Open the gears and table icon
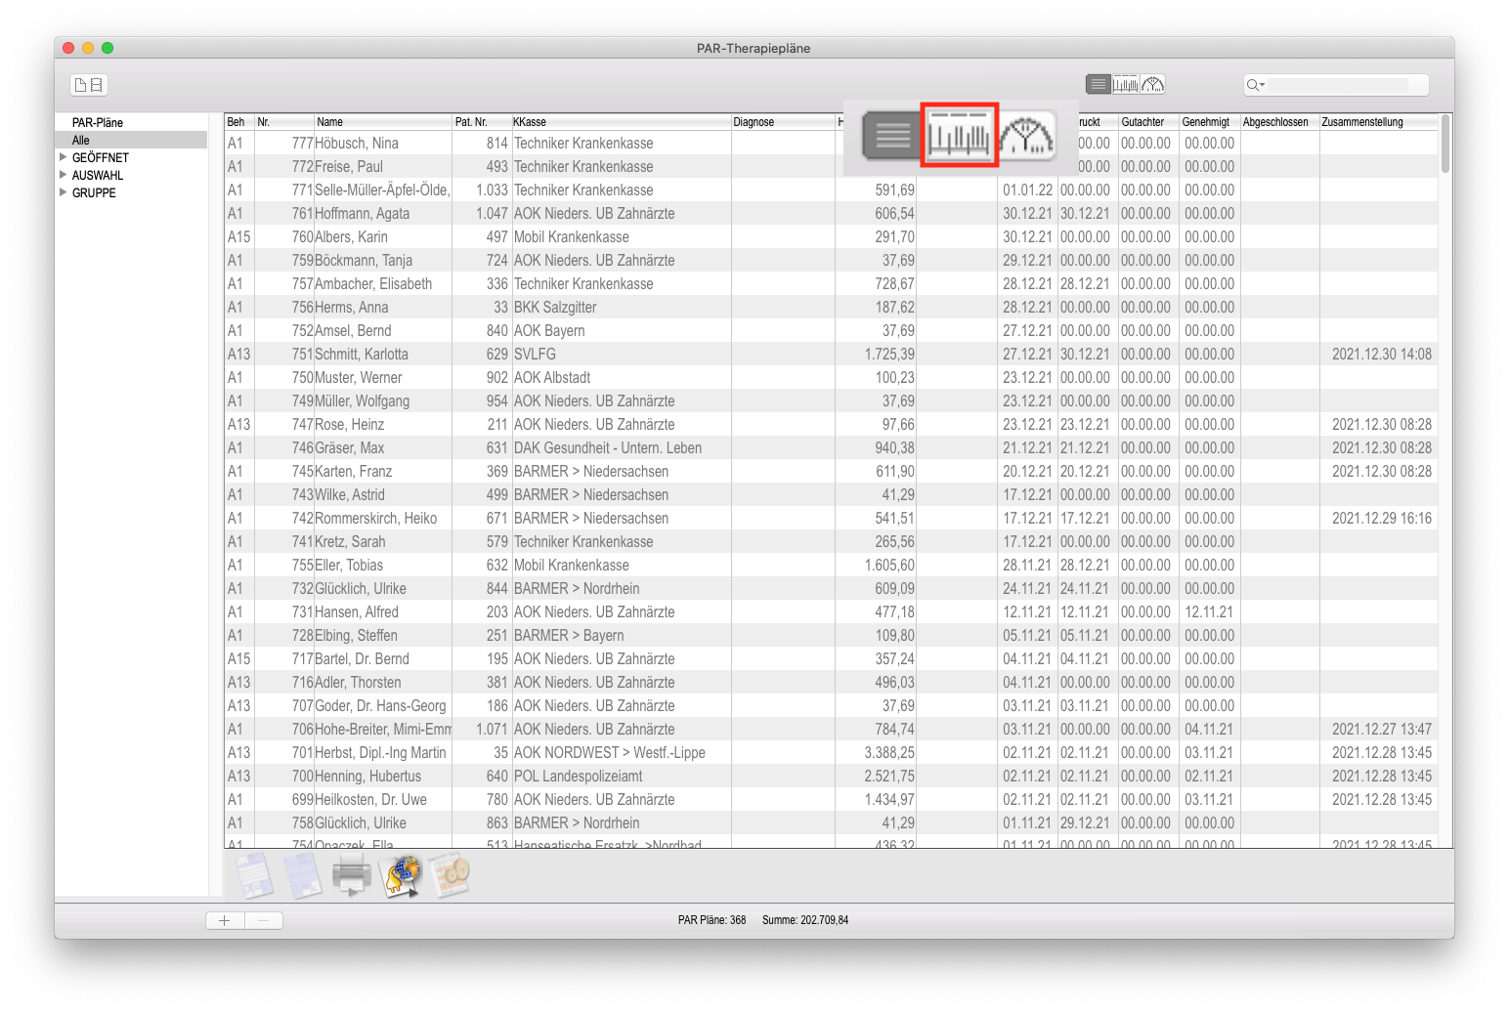 tap(451, 874)
